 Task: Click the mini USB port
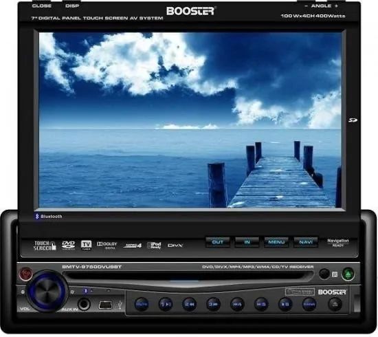click(105, 305)
